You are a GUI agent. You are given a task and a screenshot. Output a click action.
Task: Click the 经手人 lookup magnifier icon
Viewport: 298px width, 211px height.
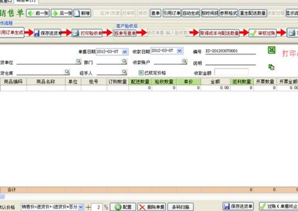point(124,71)
